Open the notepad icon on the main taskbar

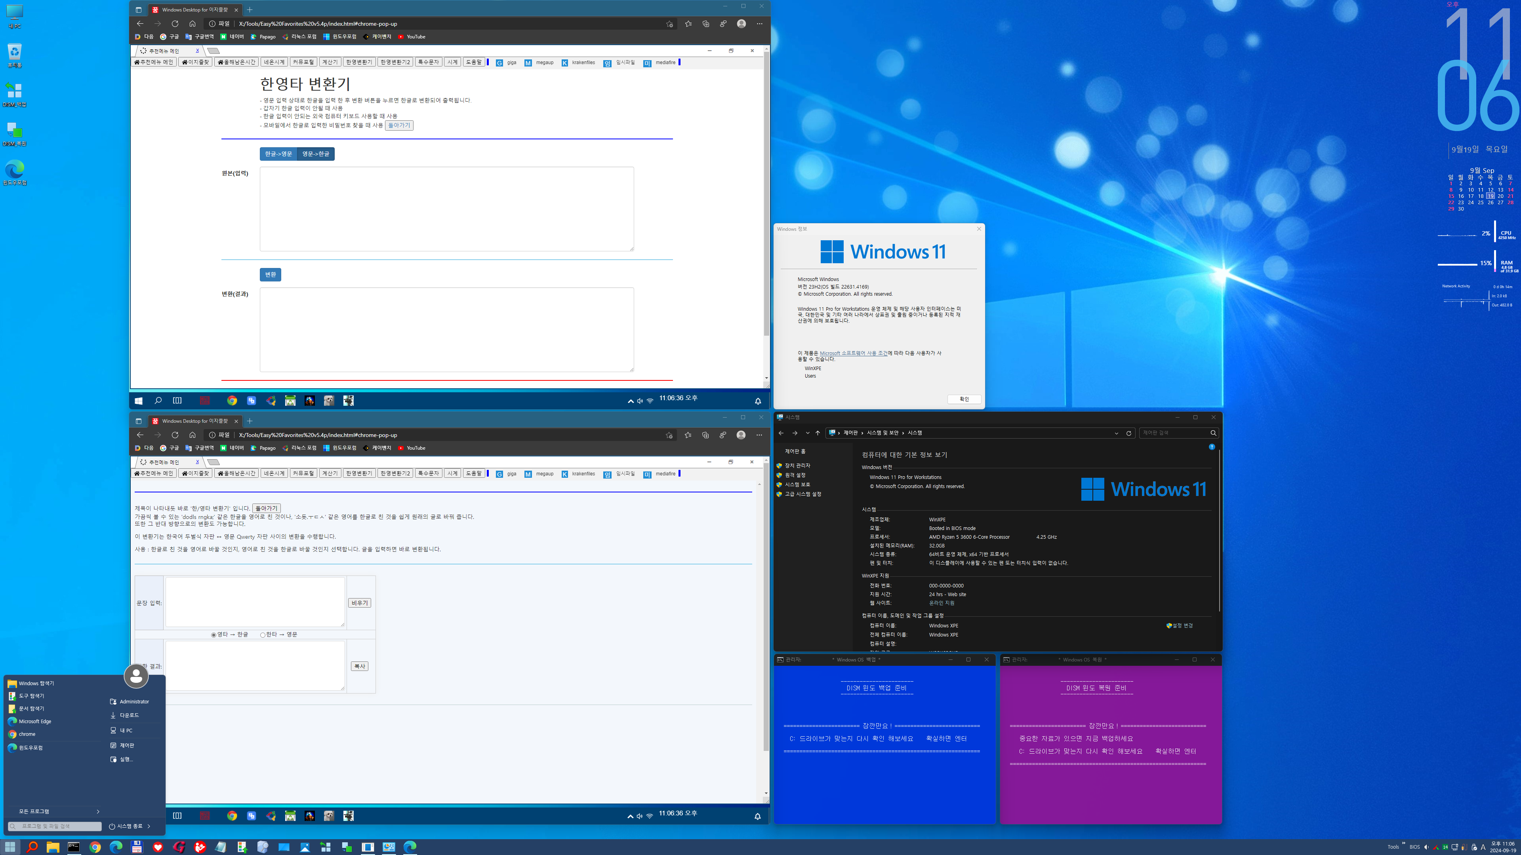pyautogui.click(x=221, y=847)
